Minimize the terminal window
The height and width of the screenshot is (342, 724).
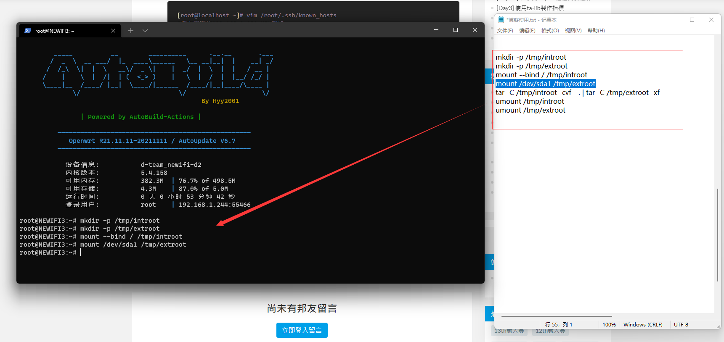[x=436, y=30]
